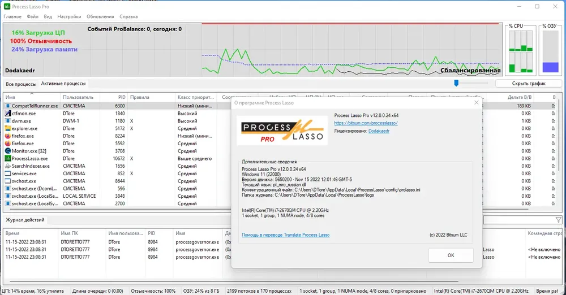Screen dimensions: 566x295
Task: Click the Process Lasso Pro logo in dialog
Action: point(282,131)
